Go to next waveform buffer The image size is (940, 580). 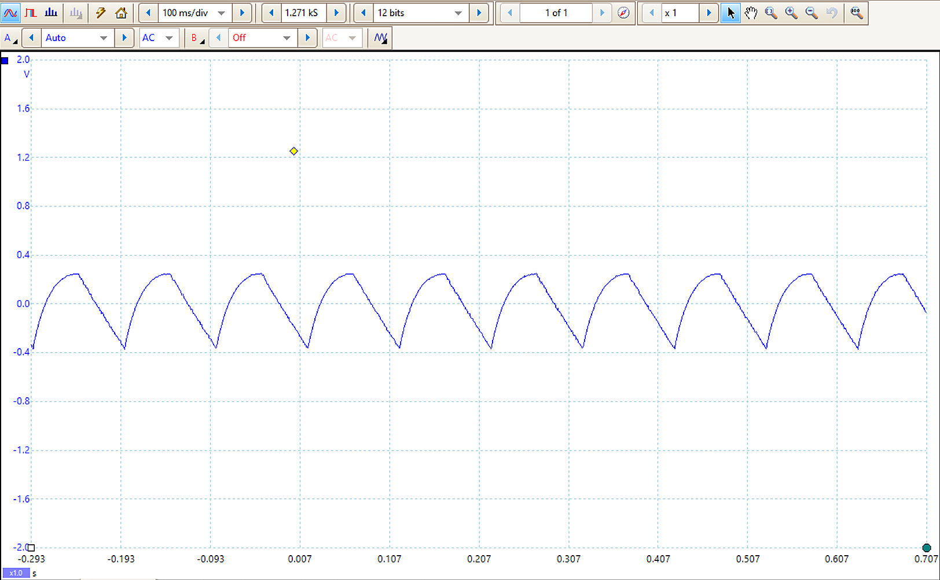click(x=603, y=13)
